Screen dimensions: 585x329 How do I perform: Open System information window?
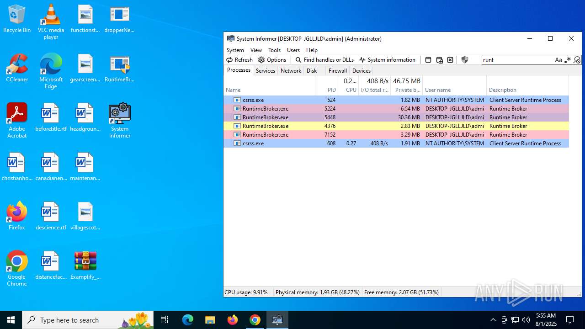click(387, 60)
